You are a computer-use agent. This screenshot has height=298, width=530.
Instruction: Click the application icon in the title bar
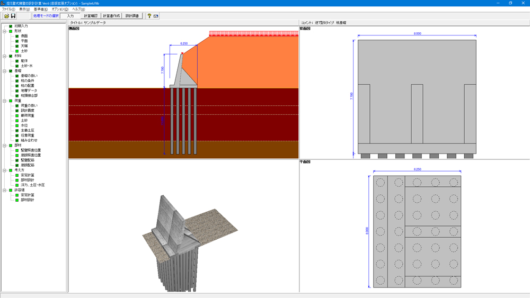[x=3, y=3]
